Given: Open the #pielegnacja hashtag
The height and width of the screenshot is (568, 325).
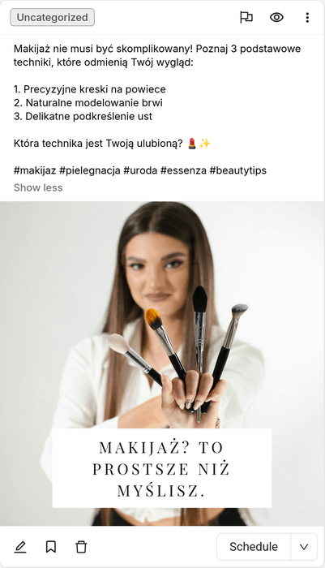Looking at the screenshot, I should (x=90, y=170).
